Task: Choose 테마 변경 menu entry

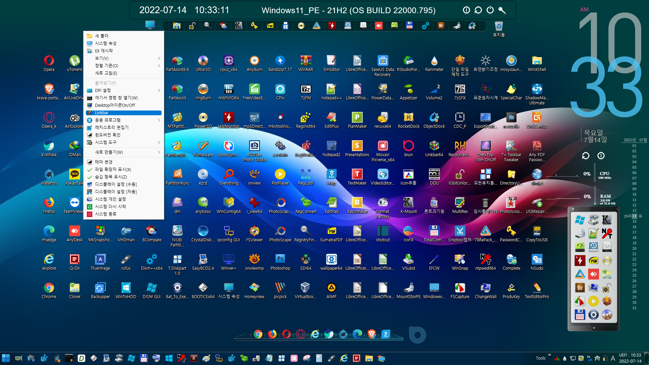Action: pos(124,162)
